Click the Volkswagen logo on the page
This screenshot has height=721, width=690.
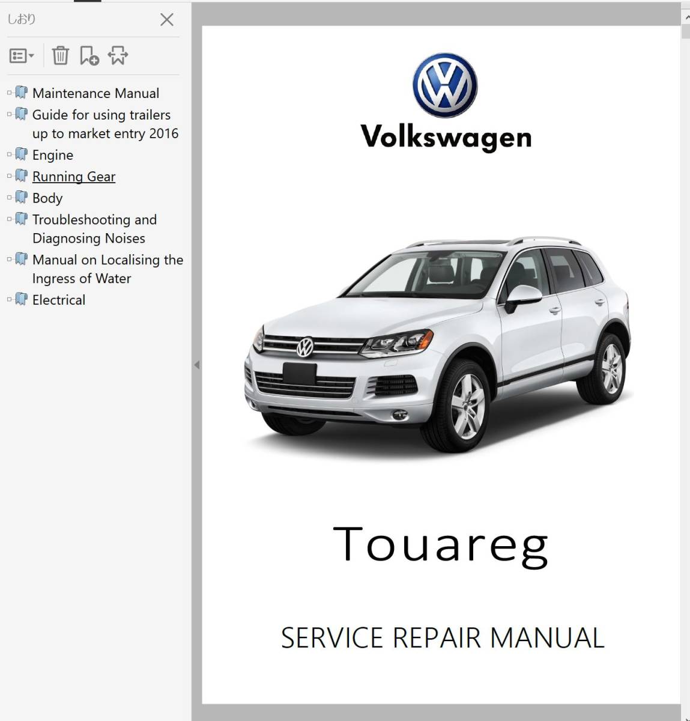445,85
